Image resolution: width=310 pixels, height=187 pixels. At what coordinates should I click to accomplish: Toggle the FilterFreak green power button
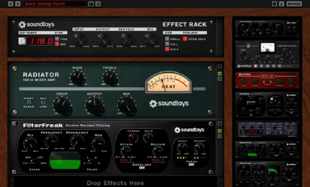click(x=220, y=131)
